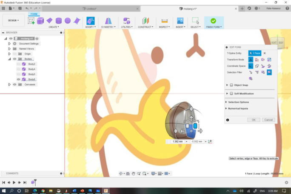Screen dimensions: 291x194
Task: Click the Redo arrow
Action: [x=36, y=9]
